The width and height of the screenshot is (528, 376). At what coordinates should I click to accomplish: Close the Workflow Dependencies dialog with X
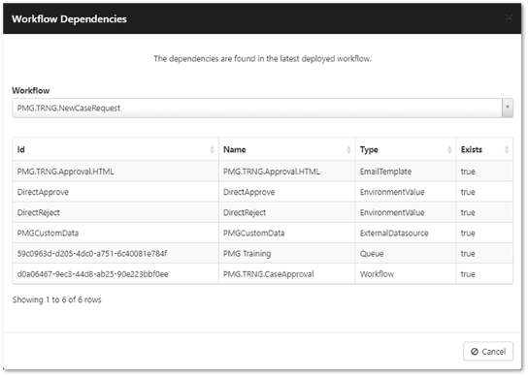(509, 17)
